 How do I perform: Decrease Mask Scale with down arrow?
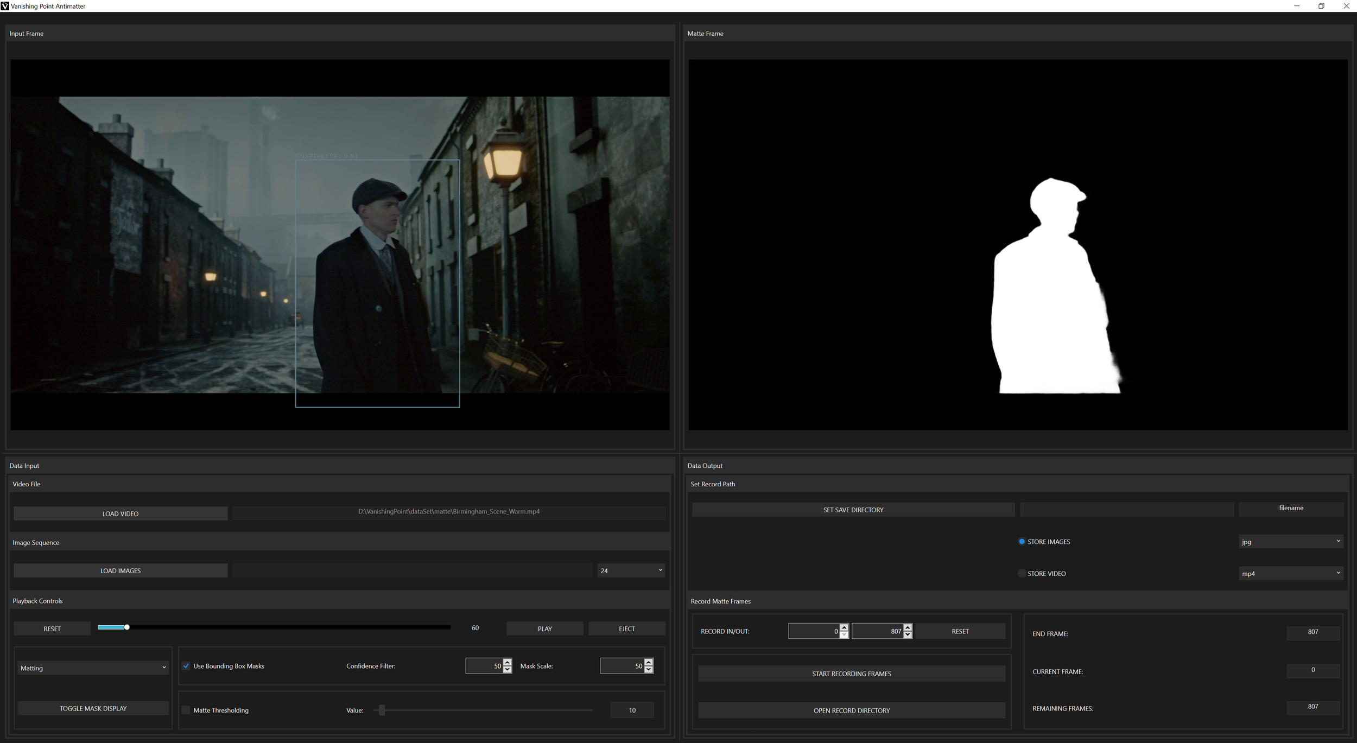point(649,670)
